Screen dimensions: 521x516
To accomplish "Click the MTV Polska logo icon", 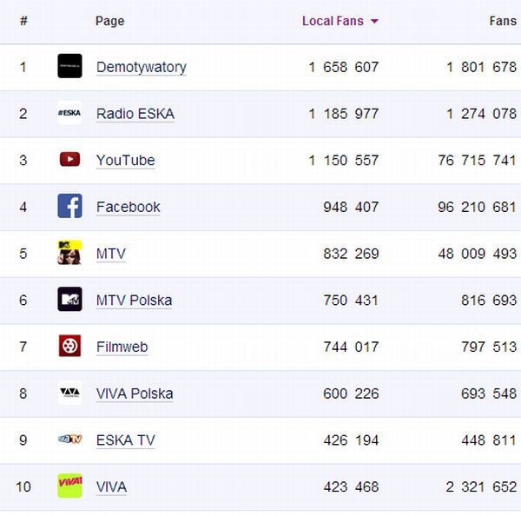I will click(x=69, y=300).
